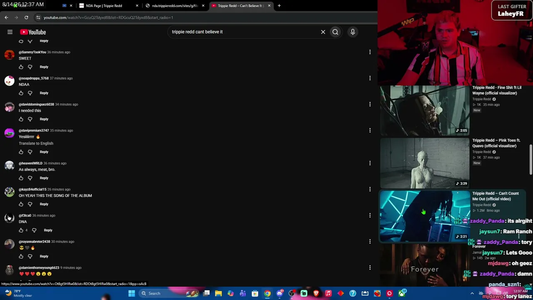This screenshot has width=533, height=300.
Task: Clear the YouTube search query
Action: coord(323,32)
